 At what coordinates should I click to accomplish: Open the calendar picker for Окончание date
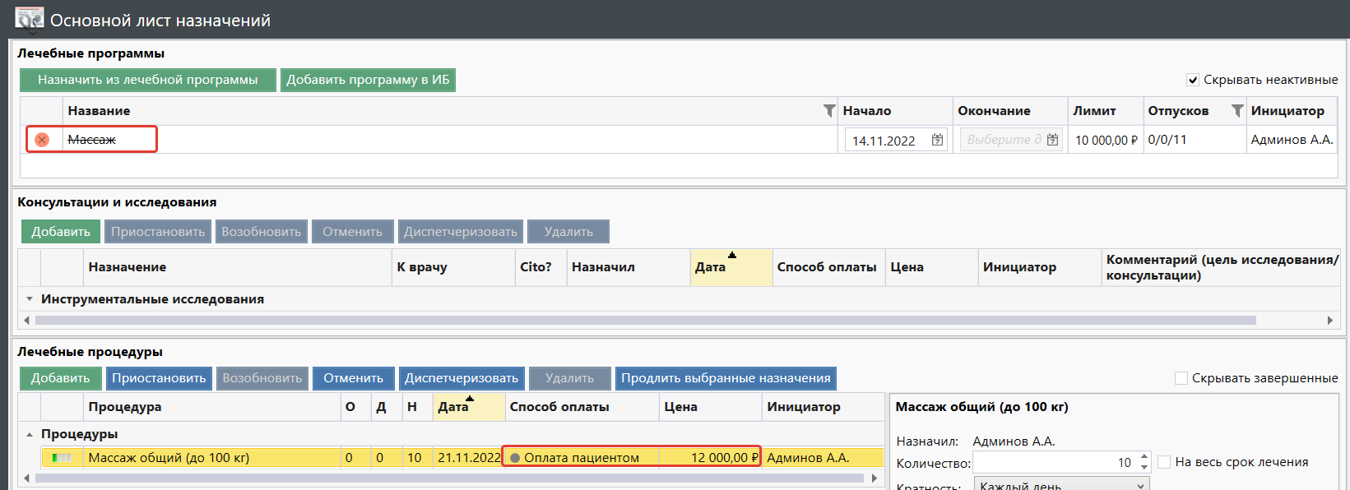[1053, 140]
